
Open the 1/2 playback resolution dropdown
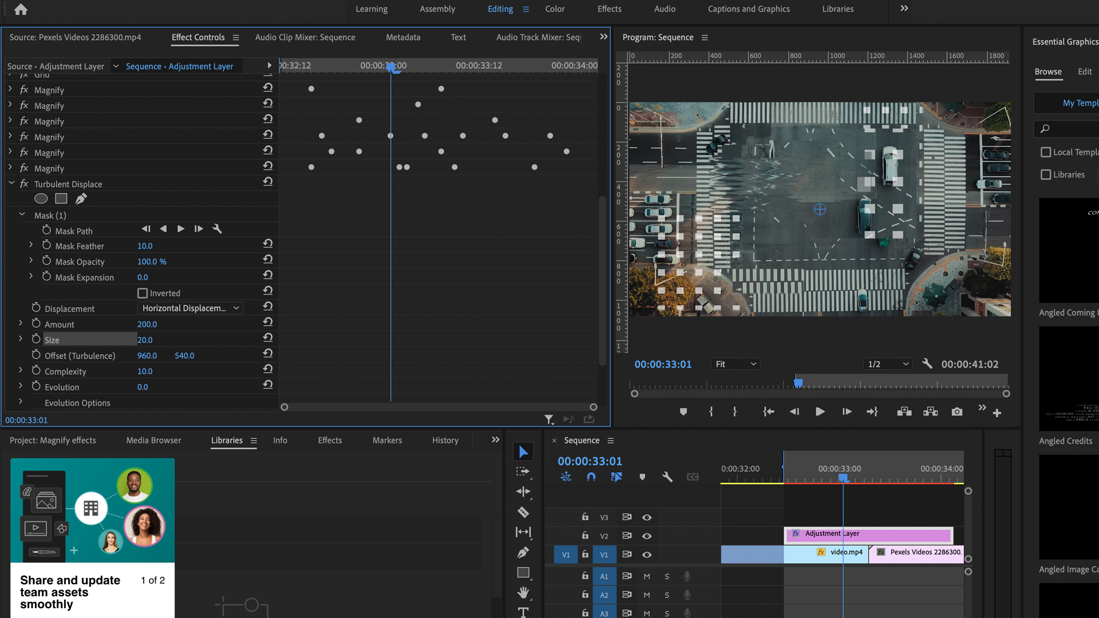pyautogui.click(x=887, y=363)
